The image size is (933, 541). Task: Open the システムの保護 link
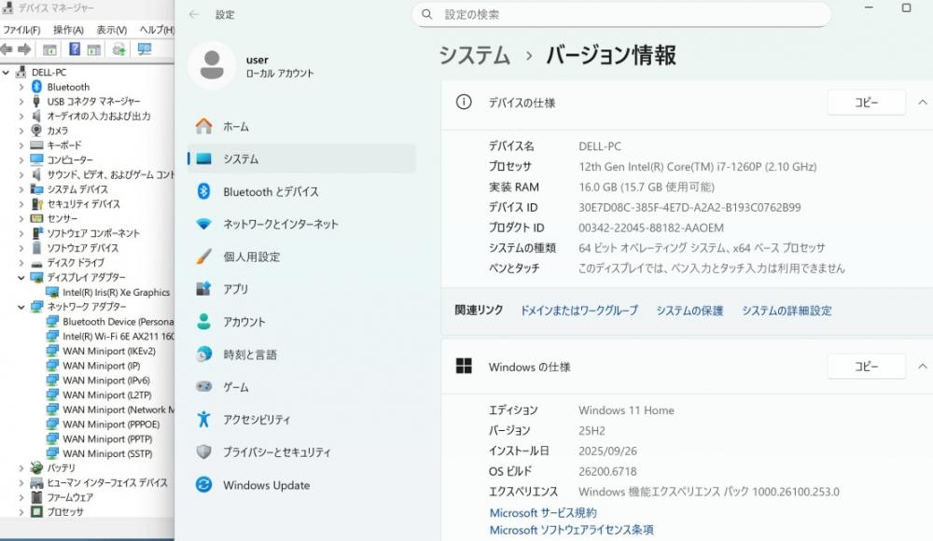689,311
